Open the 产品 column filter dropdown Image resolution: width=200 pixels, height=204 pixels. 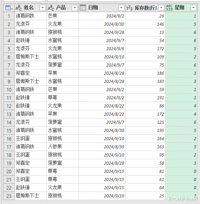pyautogui.click(x=75, y=8)
